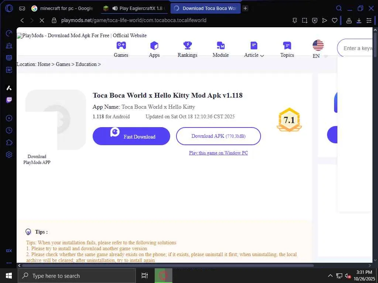Image resolution: width=378 pixels, height=283 pixels.
Task: Click the Home breadcrumb link
Action: [44, 64]
